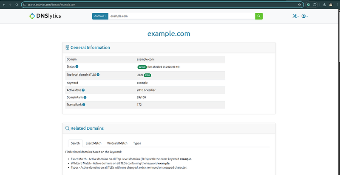Bookmark this page with the star icon
This screenshot has width=340, height=175.
(300, 5)
